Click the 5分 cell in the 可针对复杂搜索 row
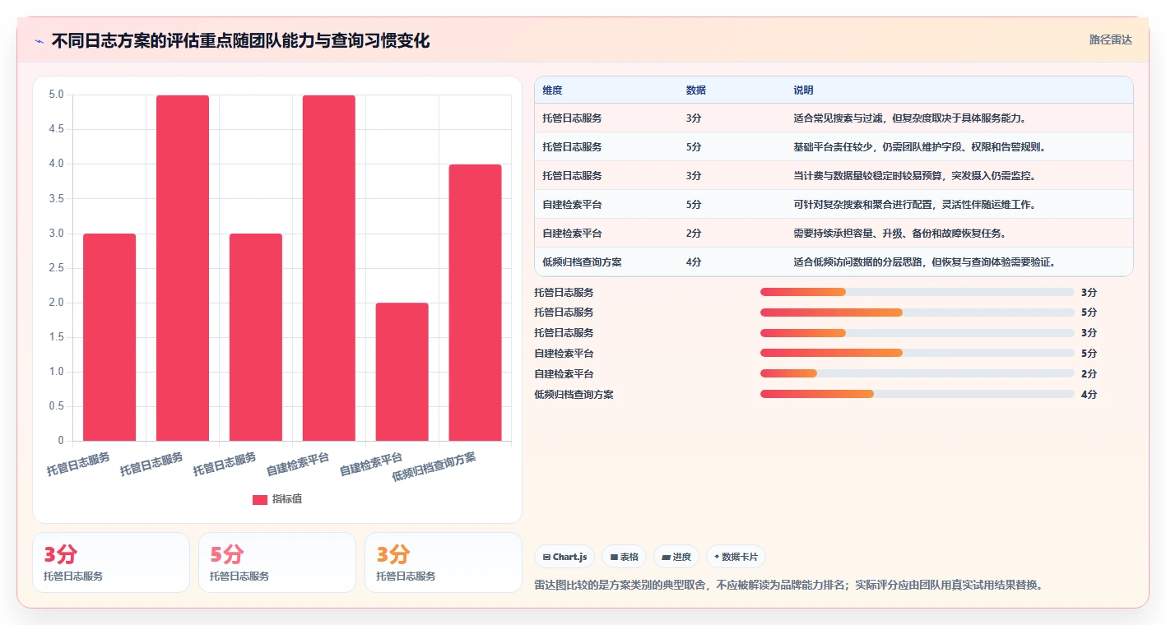This screenshot has height=625, width=1166. click(x=694, y=204)
